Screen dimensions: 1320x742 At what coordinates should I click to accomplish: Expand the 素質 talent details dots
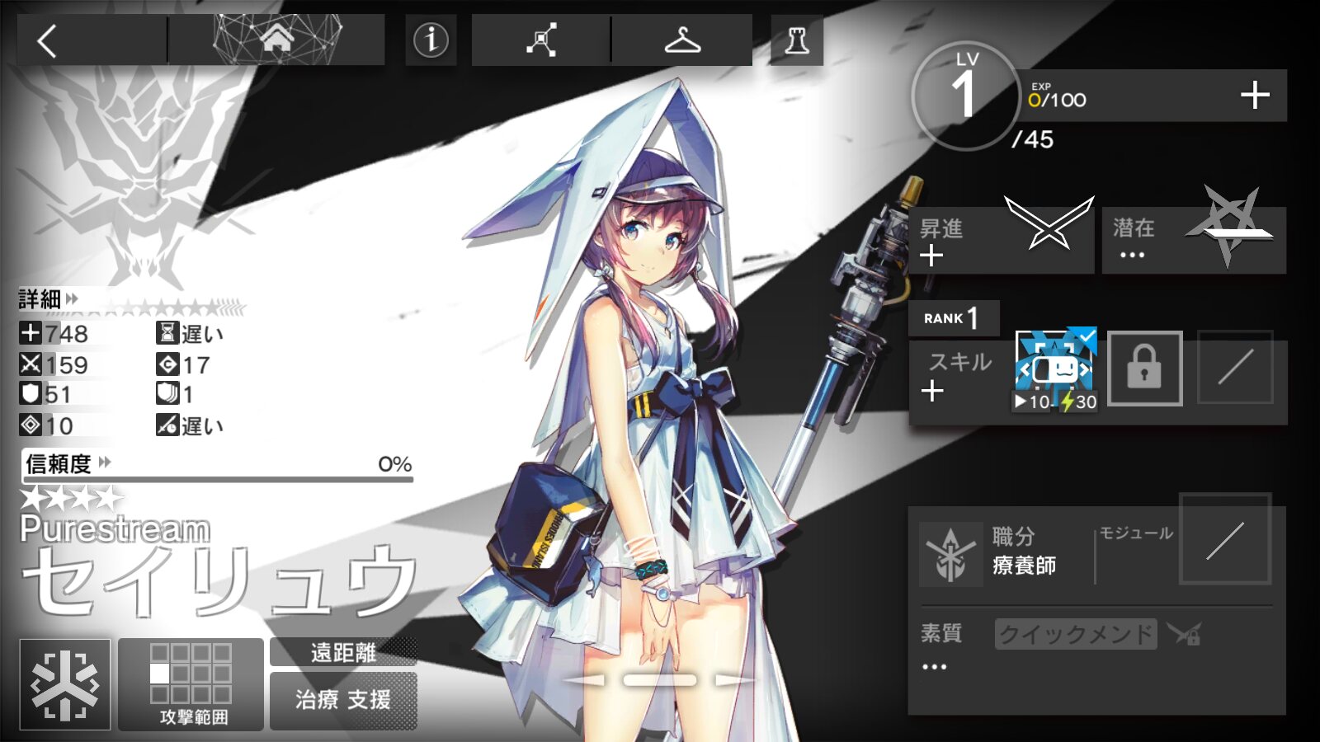tap(935, 666)
